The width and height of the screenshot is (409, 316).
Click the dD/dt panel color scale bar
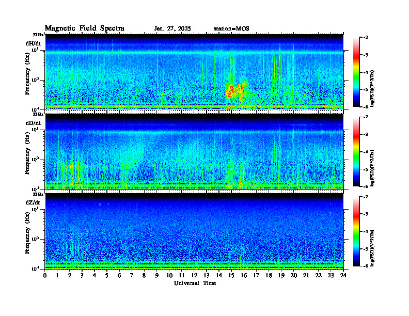(356, 152)
